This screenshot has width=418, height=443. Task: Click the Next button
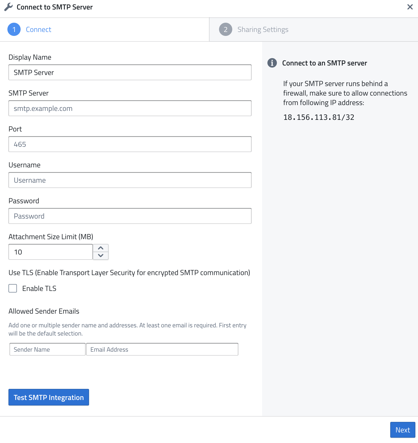(x=402, y=430)
